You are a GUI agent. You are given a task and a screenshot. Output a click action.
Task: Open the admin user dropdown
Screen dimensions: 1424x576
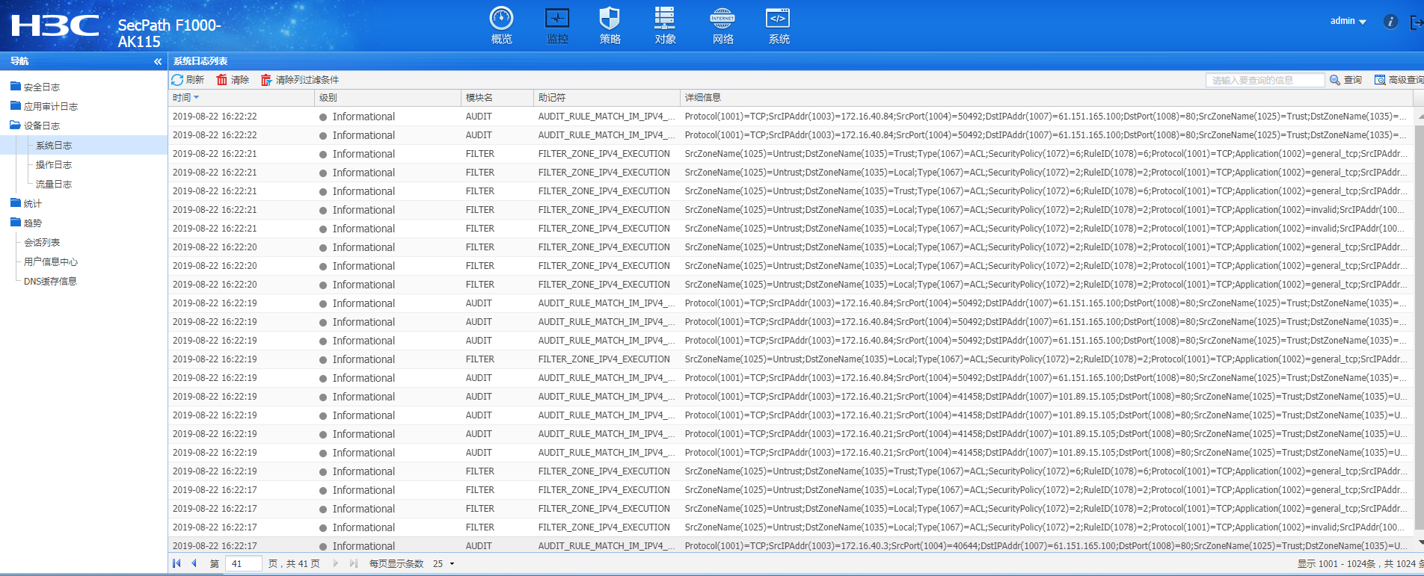(1348, 21)
